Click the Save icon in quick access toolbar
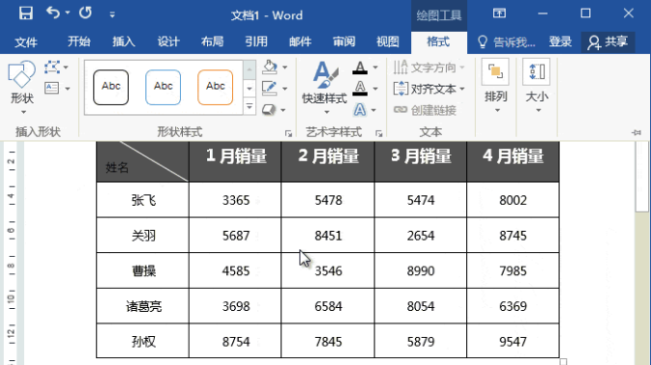Screen dimensions: 651x365 click(26, 14)
